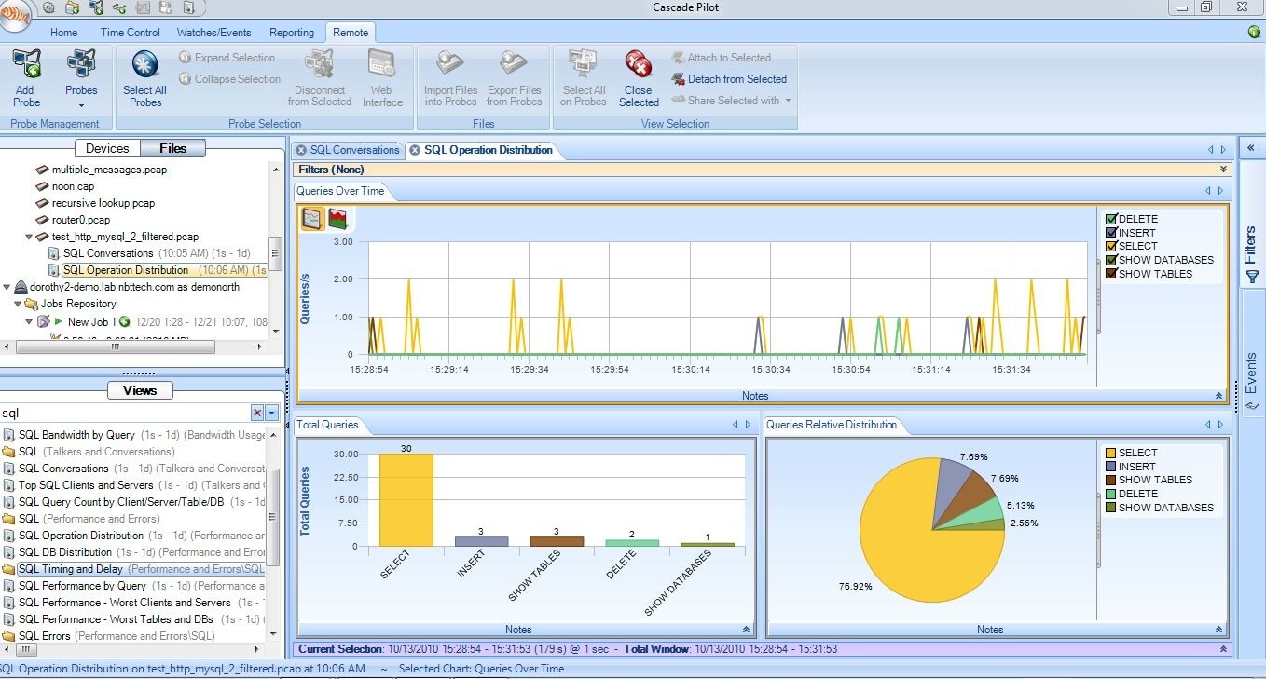Click Collapse Selection in ribbon
Image resolution: width=1266 pixels, height=679 pixels.
pyautogui.click(x=229, y=79)
